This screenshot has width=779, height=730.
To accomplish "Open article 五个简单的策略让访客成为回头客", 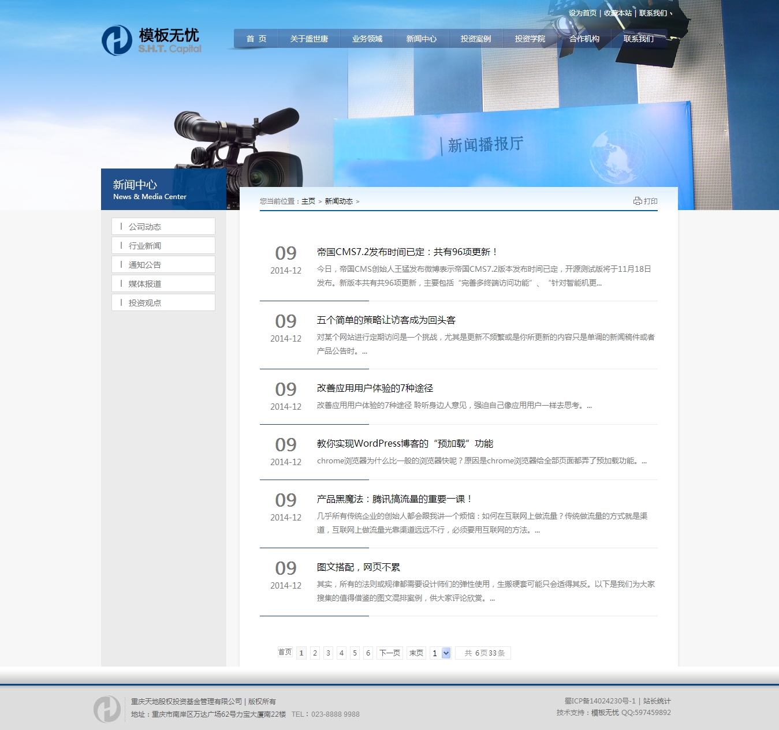I will tap(386, 320).
